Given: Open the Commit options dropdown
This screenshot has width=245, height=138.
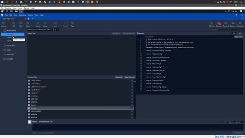Looking at the screenshot, I should coord(236,122).
